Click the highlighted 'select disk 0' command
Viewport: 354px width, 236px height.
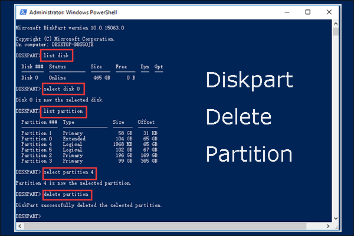coord(63,88)
